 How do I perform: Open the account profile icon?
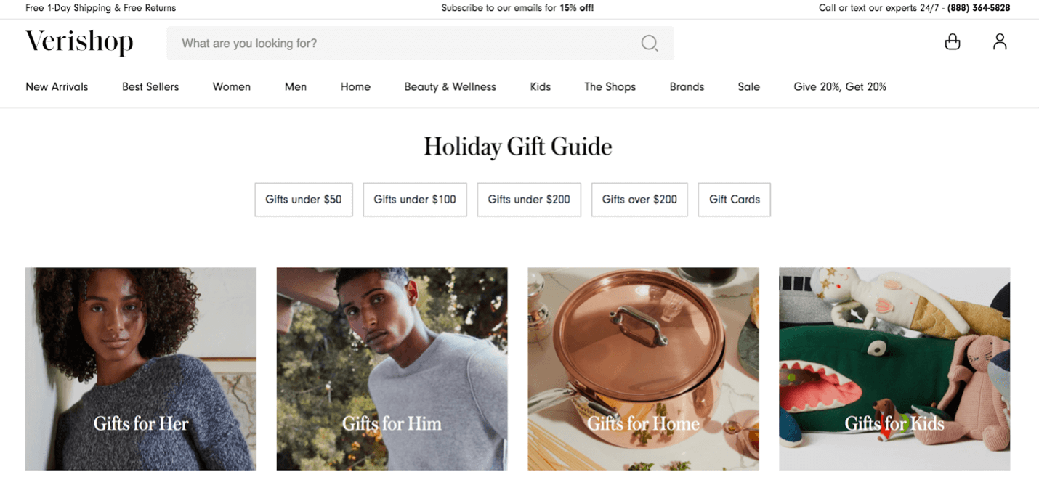(1000, 42)
